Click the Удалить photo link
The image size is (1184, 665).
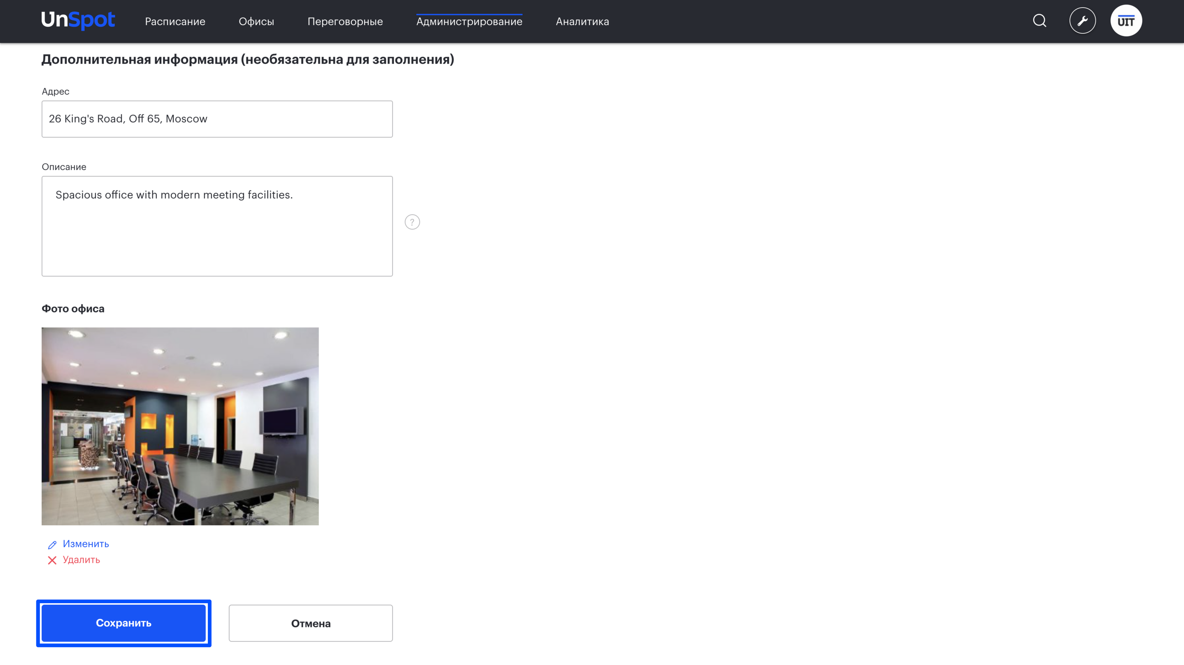pyautogui.click(x=81, y=560)
